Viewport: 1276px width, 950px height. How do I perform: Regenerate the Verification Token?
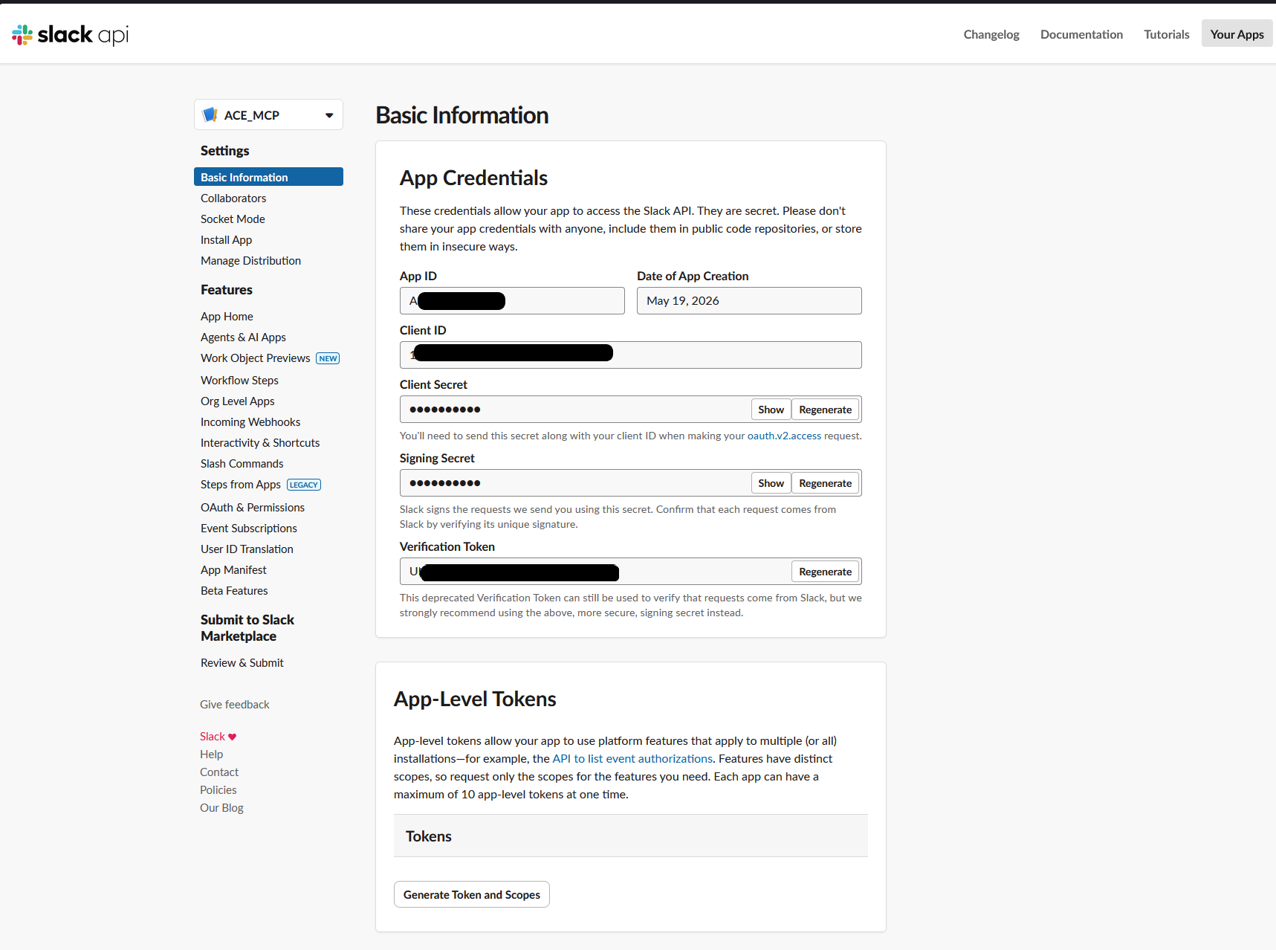click(x=825, y=572)
